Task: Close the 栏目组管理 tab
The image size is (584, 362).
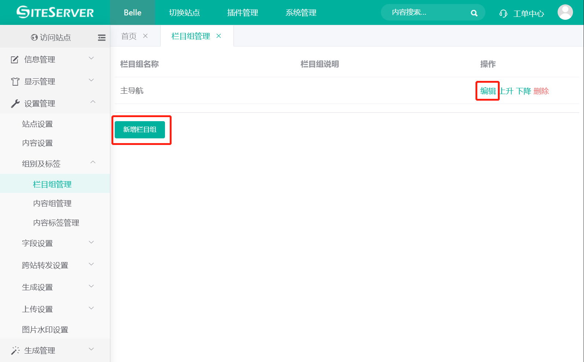Action: point(219,36)
